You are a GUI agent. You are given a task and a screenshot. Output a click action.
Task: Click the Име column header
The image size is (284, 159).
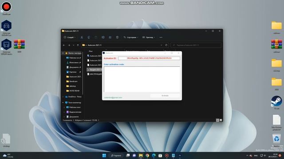coord(91,51)
